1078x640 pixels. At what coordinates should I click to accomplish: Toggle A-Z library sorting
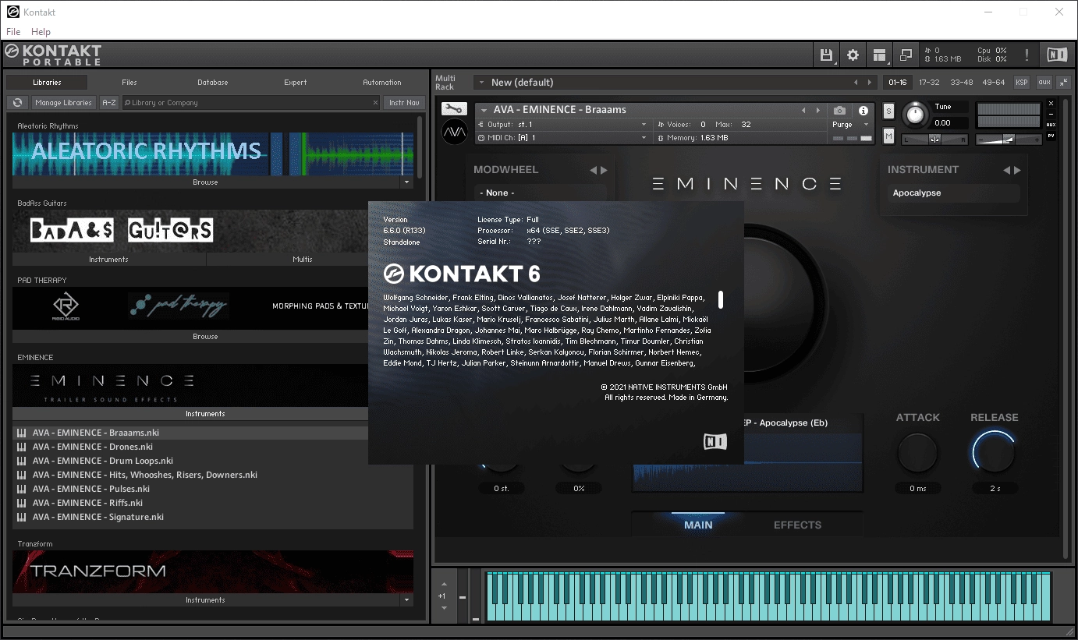point(109,102)
